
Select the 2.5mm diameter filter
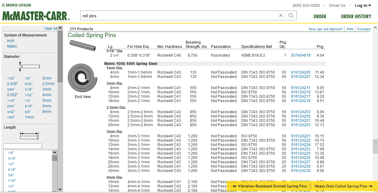pyautogui.click(x=48, y=84)
